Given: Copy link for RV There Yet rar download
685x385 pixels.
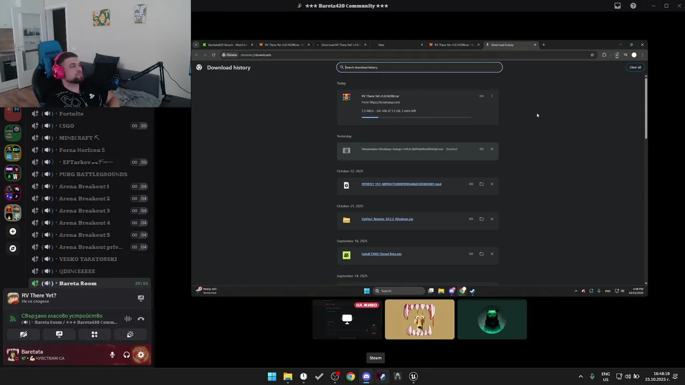Looking at the screenshot, I should point(482,96).
